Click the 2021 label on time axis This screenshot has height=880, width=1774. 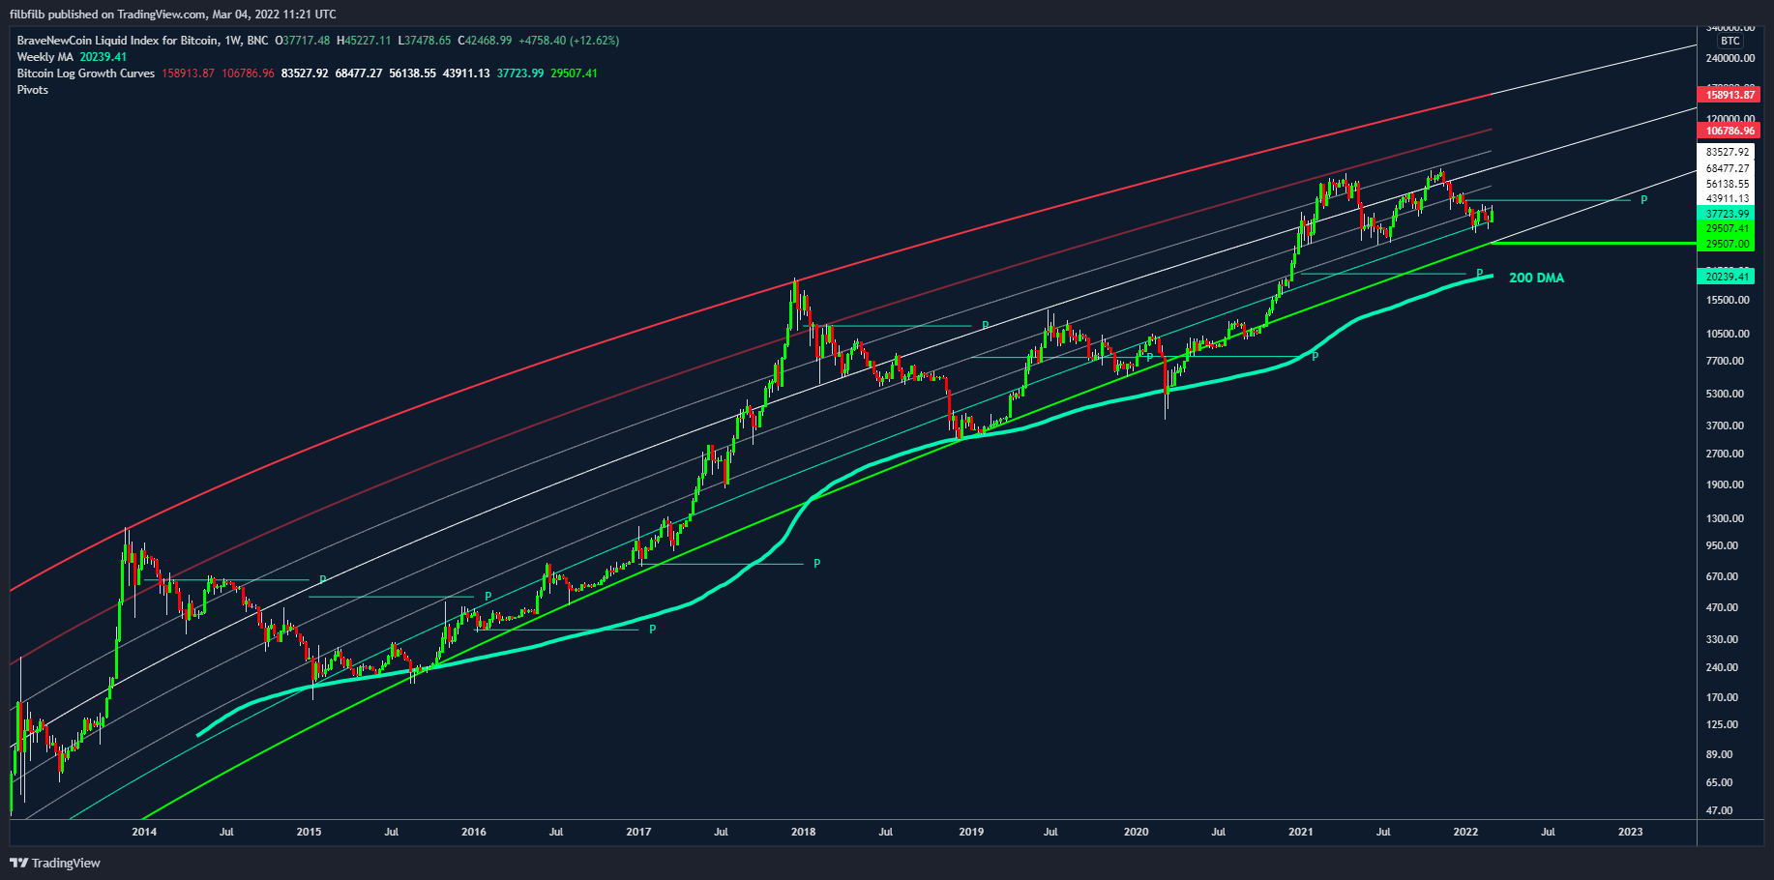click(1301, 832)
